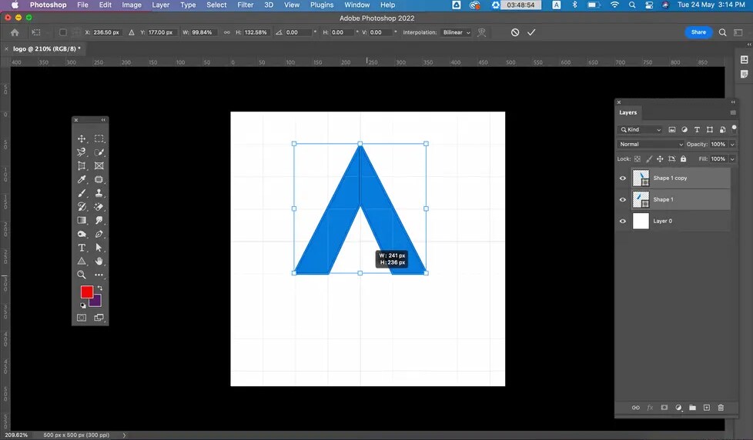Click the rotation angle input field
The height and width of the screenshot is (440, 753).
[298, 32]
